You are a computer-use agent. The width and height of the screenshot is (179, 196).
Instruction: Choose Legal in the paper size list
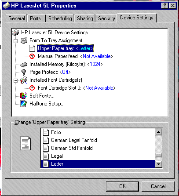point(98,156)
